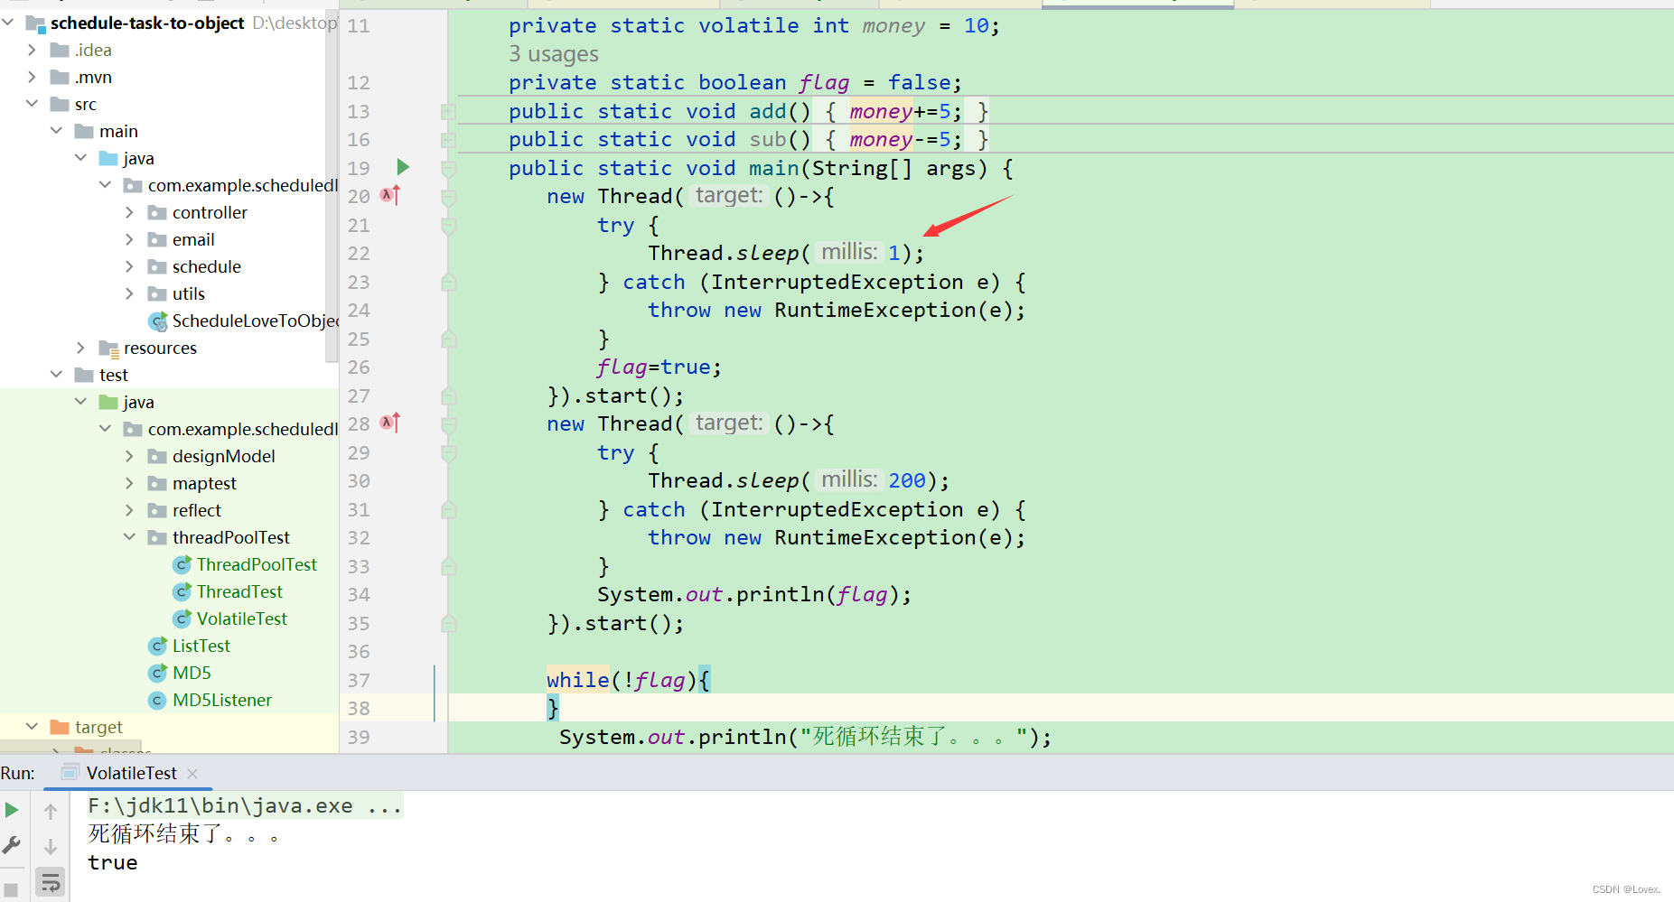This screenshot has width=1674, height=902.
Task: Expand the designModel package
Action: (130, 456)
